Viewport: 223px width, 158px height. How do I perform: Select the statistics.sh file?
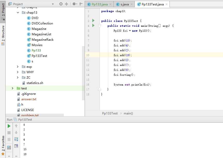tap(35, 83)
